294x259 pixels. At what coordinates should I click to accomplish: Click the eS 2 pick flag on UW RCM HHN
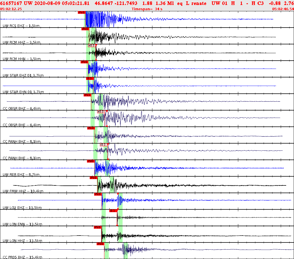pyautogui.click(x=91, y=45)
